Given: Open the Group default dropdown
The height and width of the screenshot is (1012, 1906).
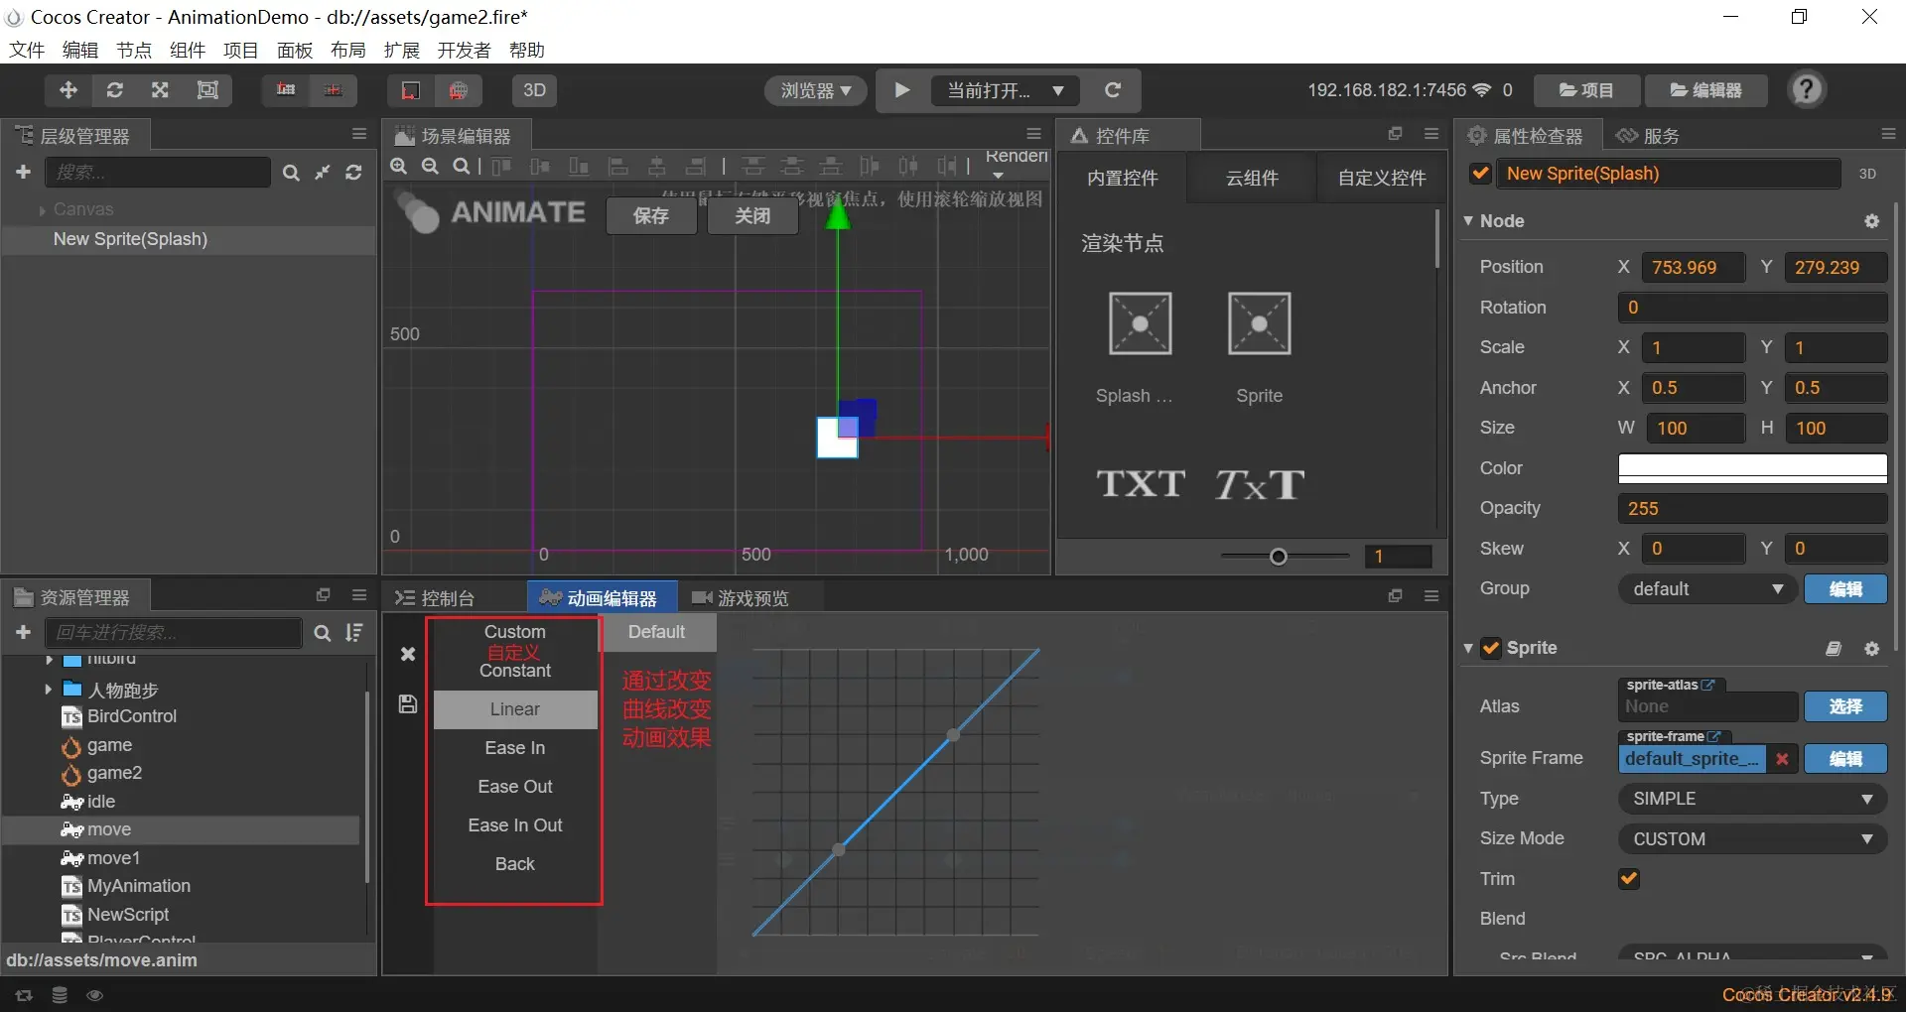Looking at the screenshot, I should pos(1707,589).
